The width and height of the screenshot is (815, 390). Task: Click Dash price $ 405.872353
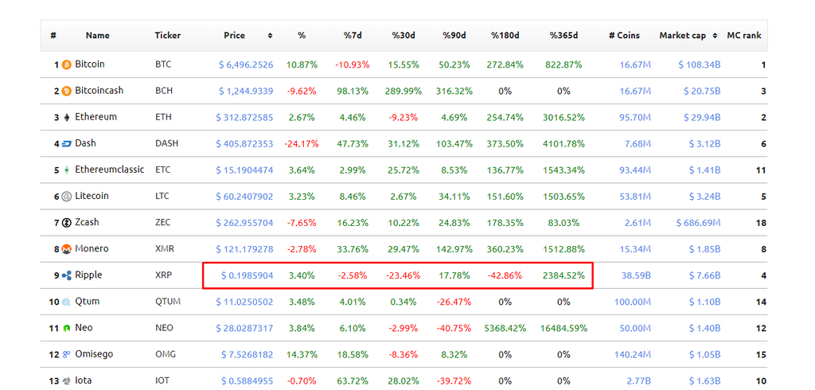coord(244,144)
